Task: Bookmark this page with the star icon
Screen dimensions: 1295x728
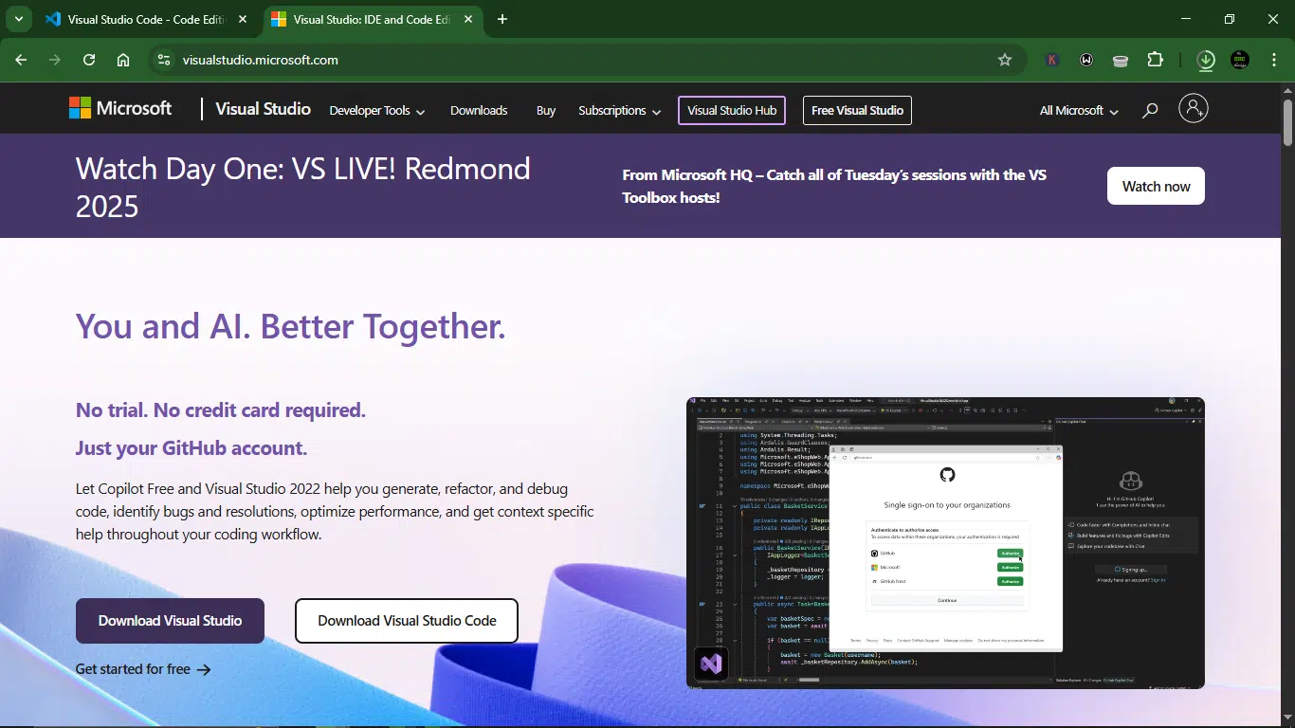Action: [x=1005, y=60]
